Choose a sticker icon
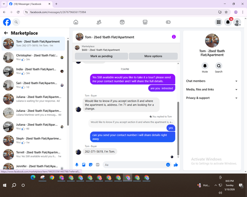 click(x=90, y=164)
